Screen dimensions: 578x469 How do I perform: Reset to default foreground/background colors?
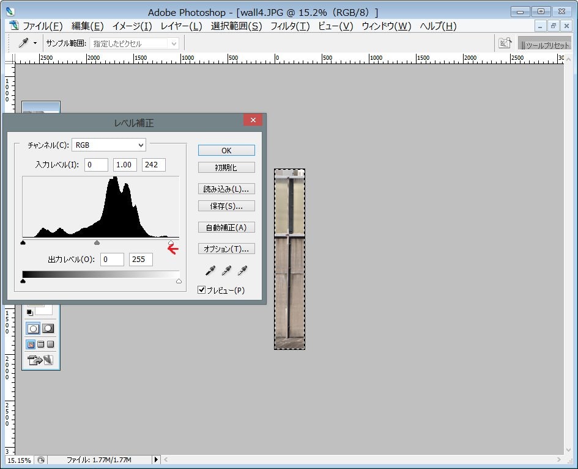click(29, 313)
